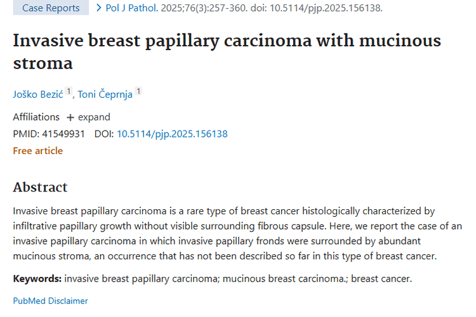
Task: Click affiliation superscript 1 after Toni Čeprnja
Action: 138,92
